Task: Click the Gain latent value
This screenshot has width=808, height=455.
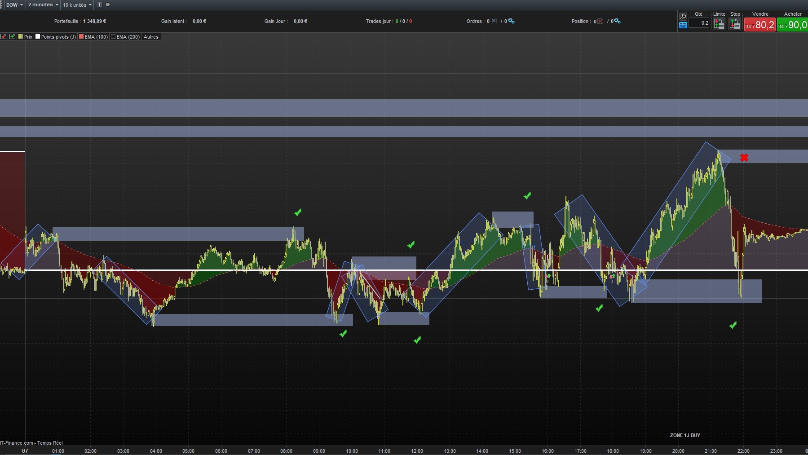Action: pyautogui.click(x=199, y=21)
